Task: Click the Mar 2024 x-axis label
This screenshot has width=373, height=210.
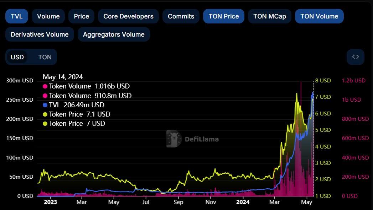Action: tap(274, 202)
